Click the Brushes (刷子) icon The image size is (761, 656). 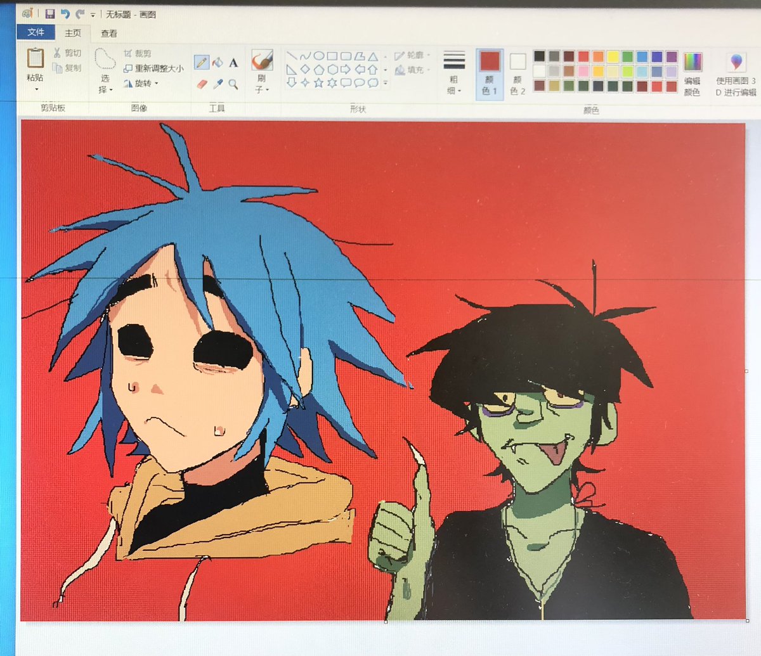pos(261,61)
